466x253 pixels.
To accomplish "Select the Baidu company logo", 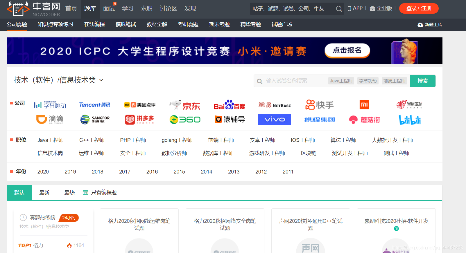I will tap(230, 105).
